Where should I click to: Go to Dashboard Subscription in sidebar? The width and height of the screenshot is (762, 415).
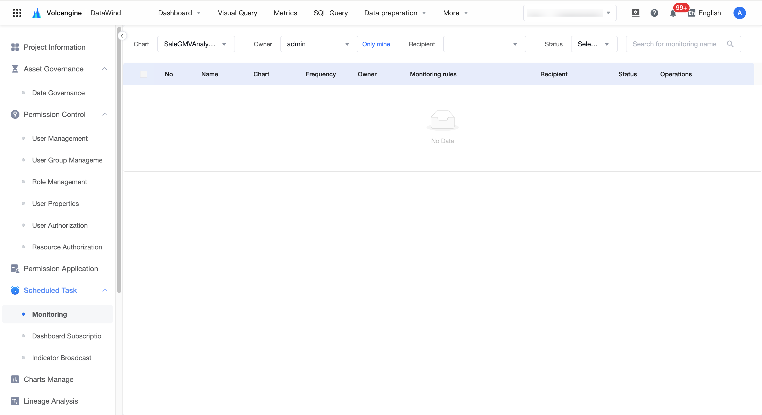click(x=67, y=336)
